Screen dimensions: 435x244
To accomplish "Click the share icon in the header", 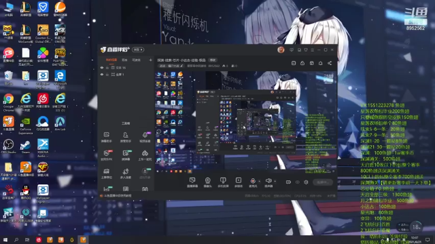I will pyautogui.click(x=330, y=63).
